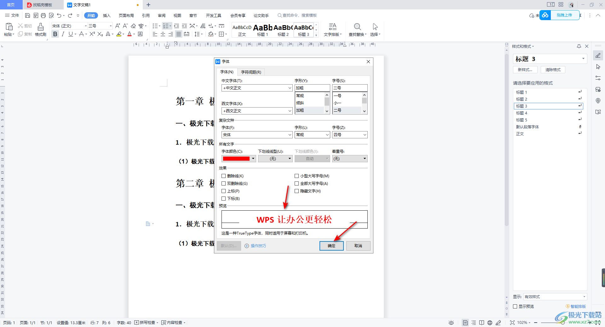605x327 pixels.
Task: Click the Print icon in quick toolbar
Action: click(x=43, y=15)
